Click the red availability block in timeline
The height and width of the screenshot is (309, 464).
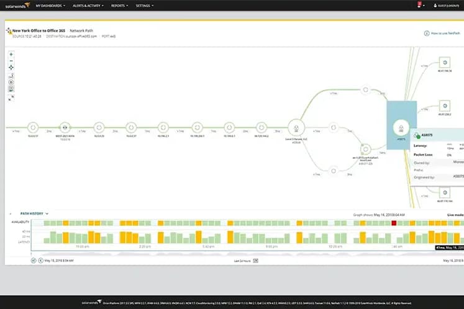click(x=394, y=223)
